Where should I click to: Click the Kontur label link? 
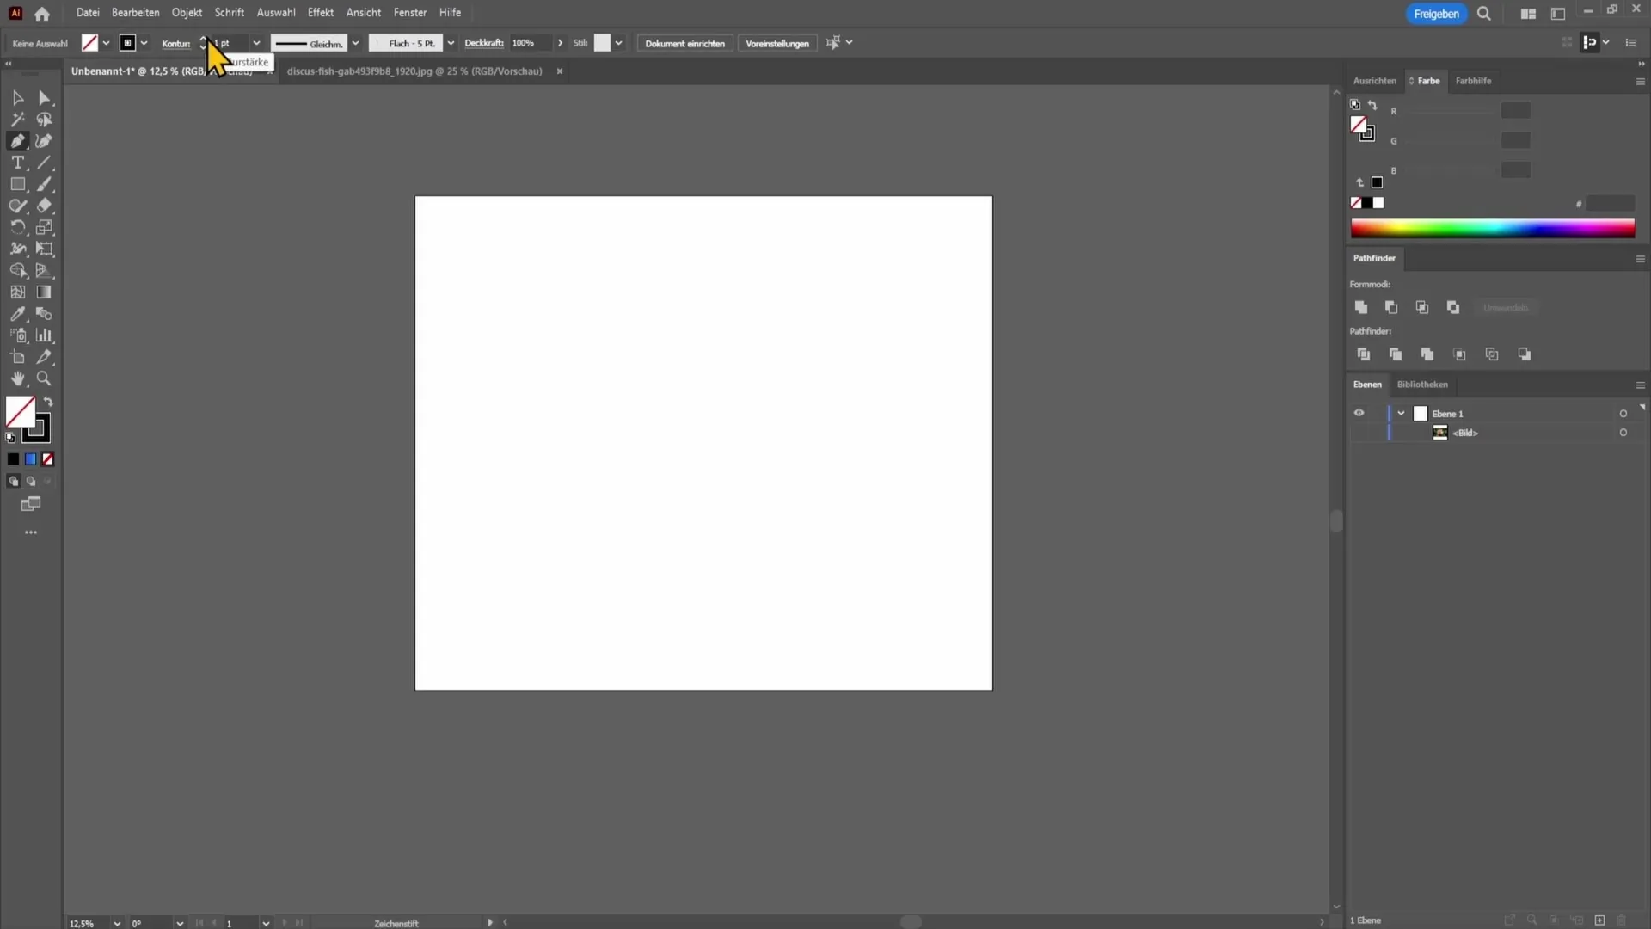[176, 43]
